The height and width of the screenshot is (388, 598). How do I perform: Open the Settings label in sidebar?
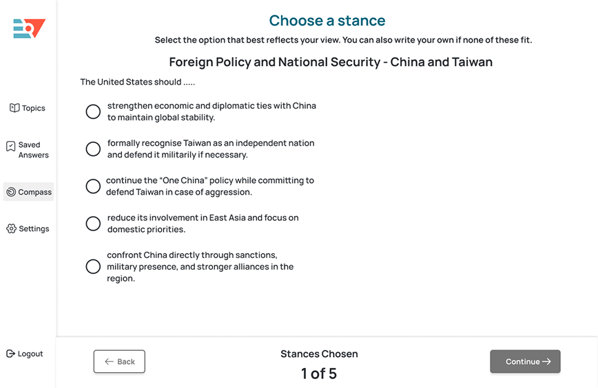point(34,228)
